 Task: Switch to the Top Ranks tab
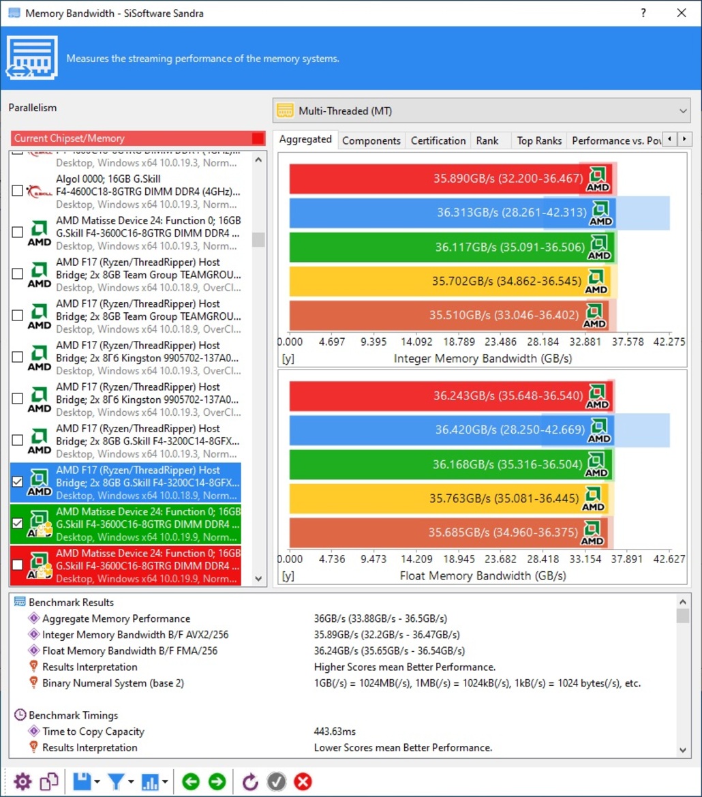pyautogui.click(x=540, y=141)
